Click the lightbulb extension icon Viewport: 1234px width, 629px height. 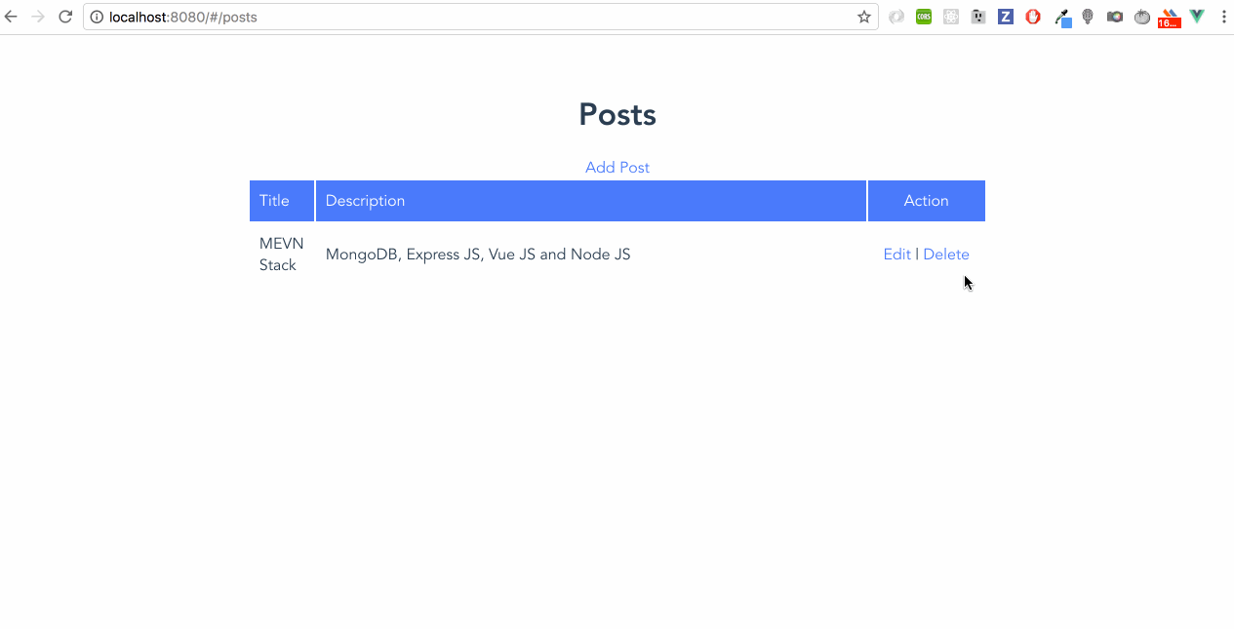(1088, 17)
